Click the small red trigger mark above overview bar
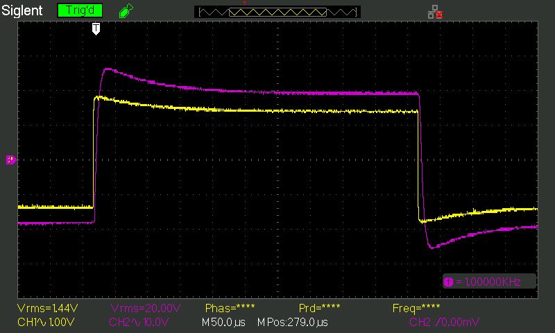This screenshot has height=333, width=555. point(244,3)
